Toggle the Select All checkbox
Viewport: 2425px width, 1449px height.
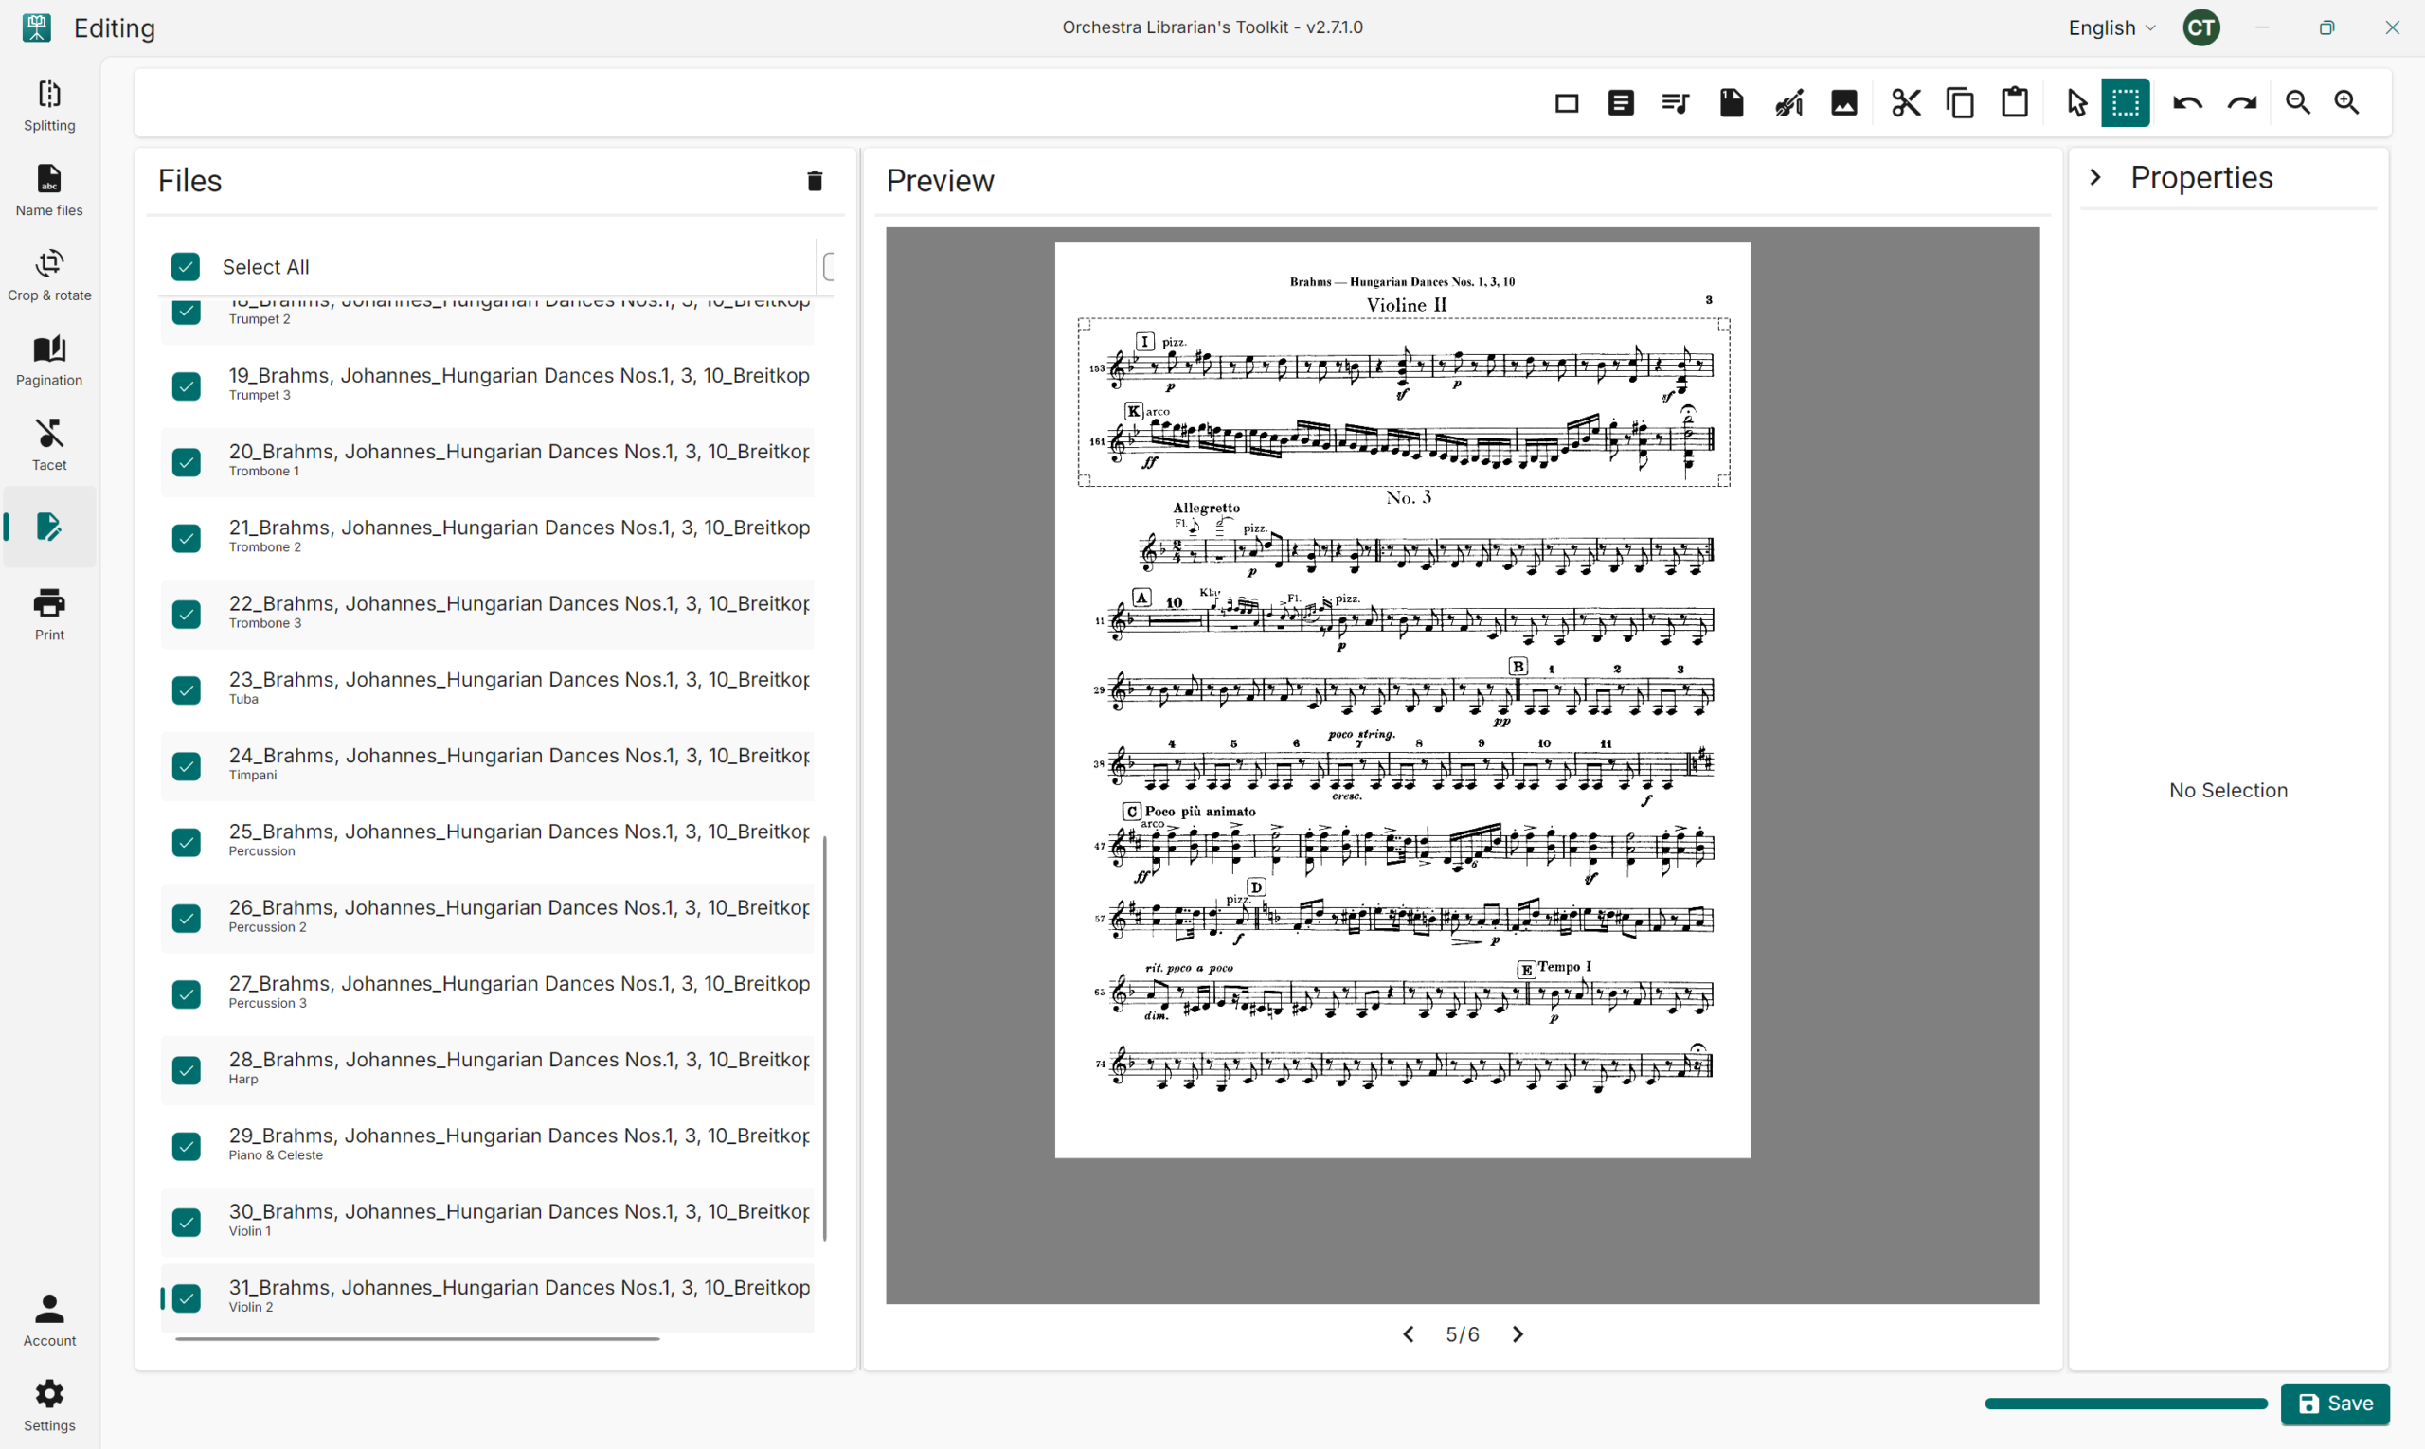[x=186, y=267]
